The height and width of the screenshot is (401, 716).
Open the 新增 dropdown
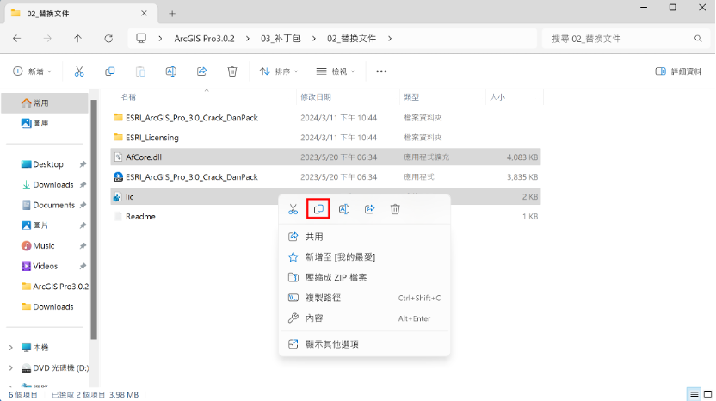tap(33, 71)
